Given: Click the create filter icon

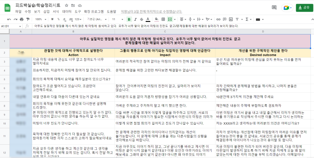Looking at the screenshot, I should coord(237,19).
